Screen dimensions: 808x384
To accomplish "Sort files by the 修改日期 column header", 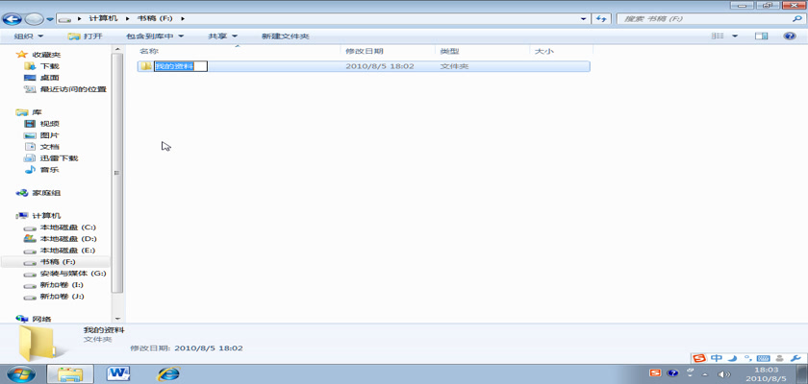I will pyautogui.click(x=365, y=51).
